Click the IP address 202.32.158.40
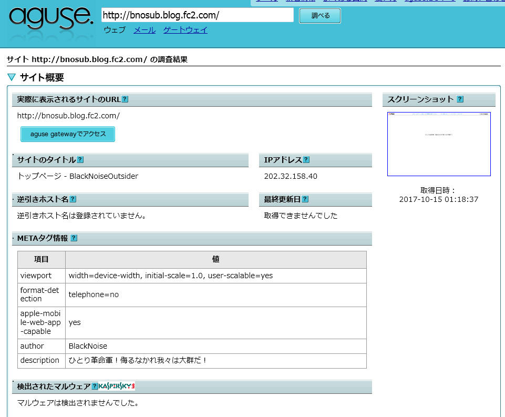The width and height of the screenshot is (505, 417). click(291, 176)
